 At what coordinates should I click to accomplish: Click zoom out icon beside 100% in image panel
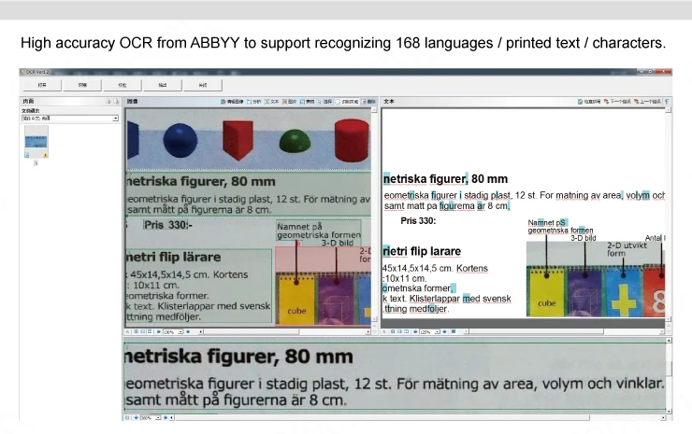158,331
